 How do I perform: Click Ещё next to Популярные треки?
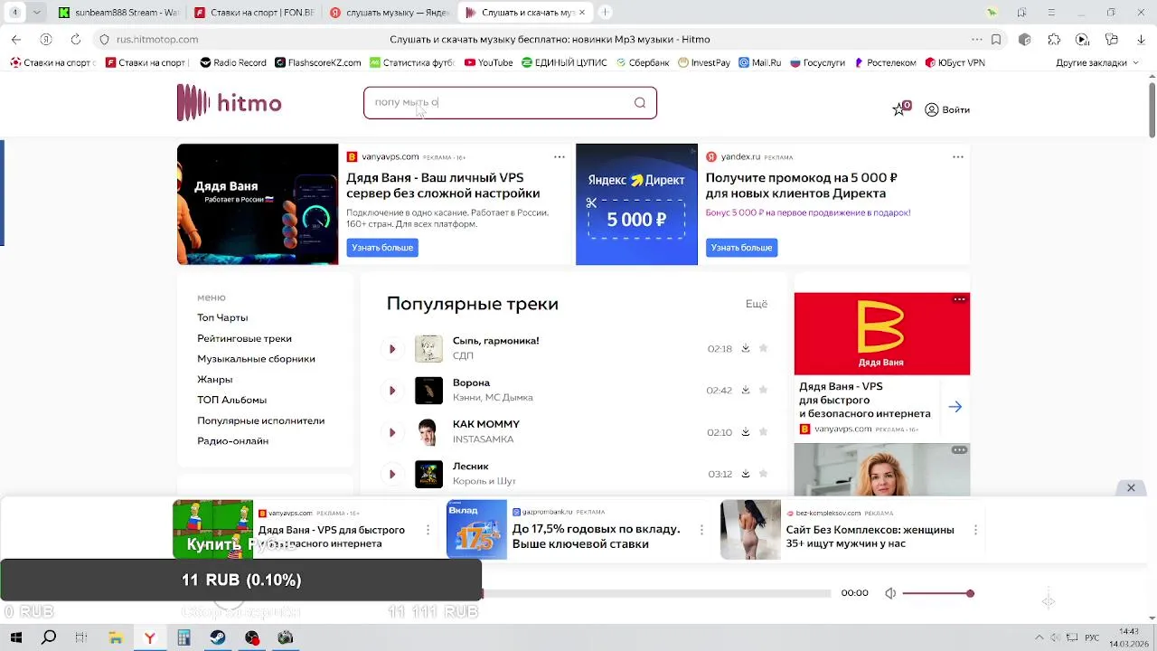tap(757, 304)
